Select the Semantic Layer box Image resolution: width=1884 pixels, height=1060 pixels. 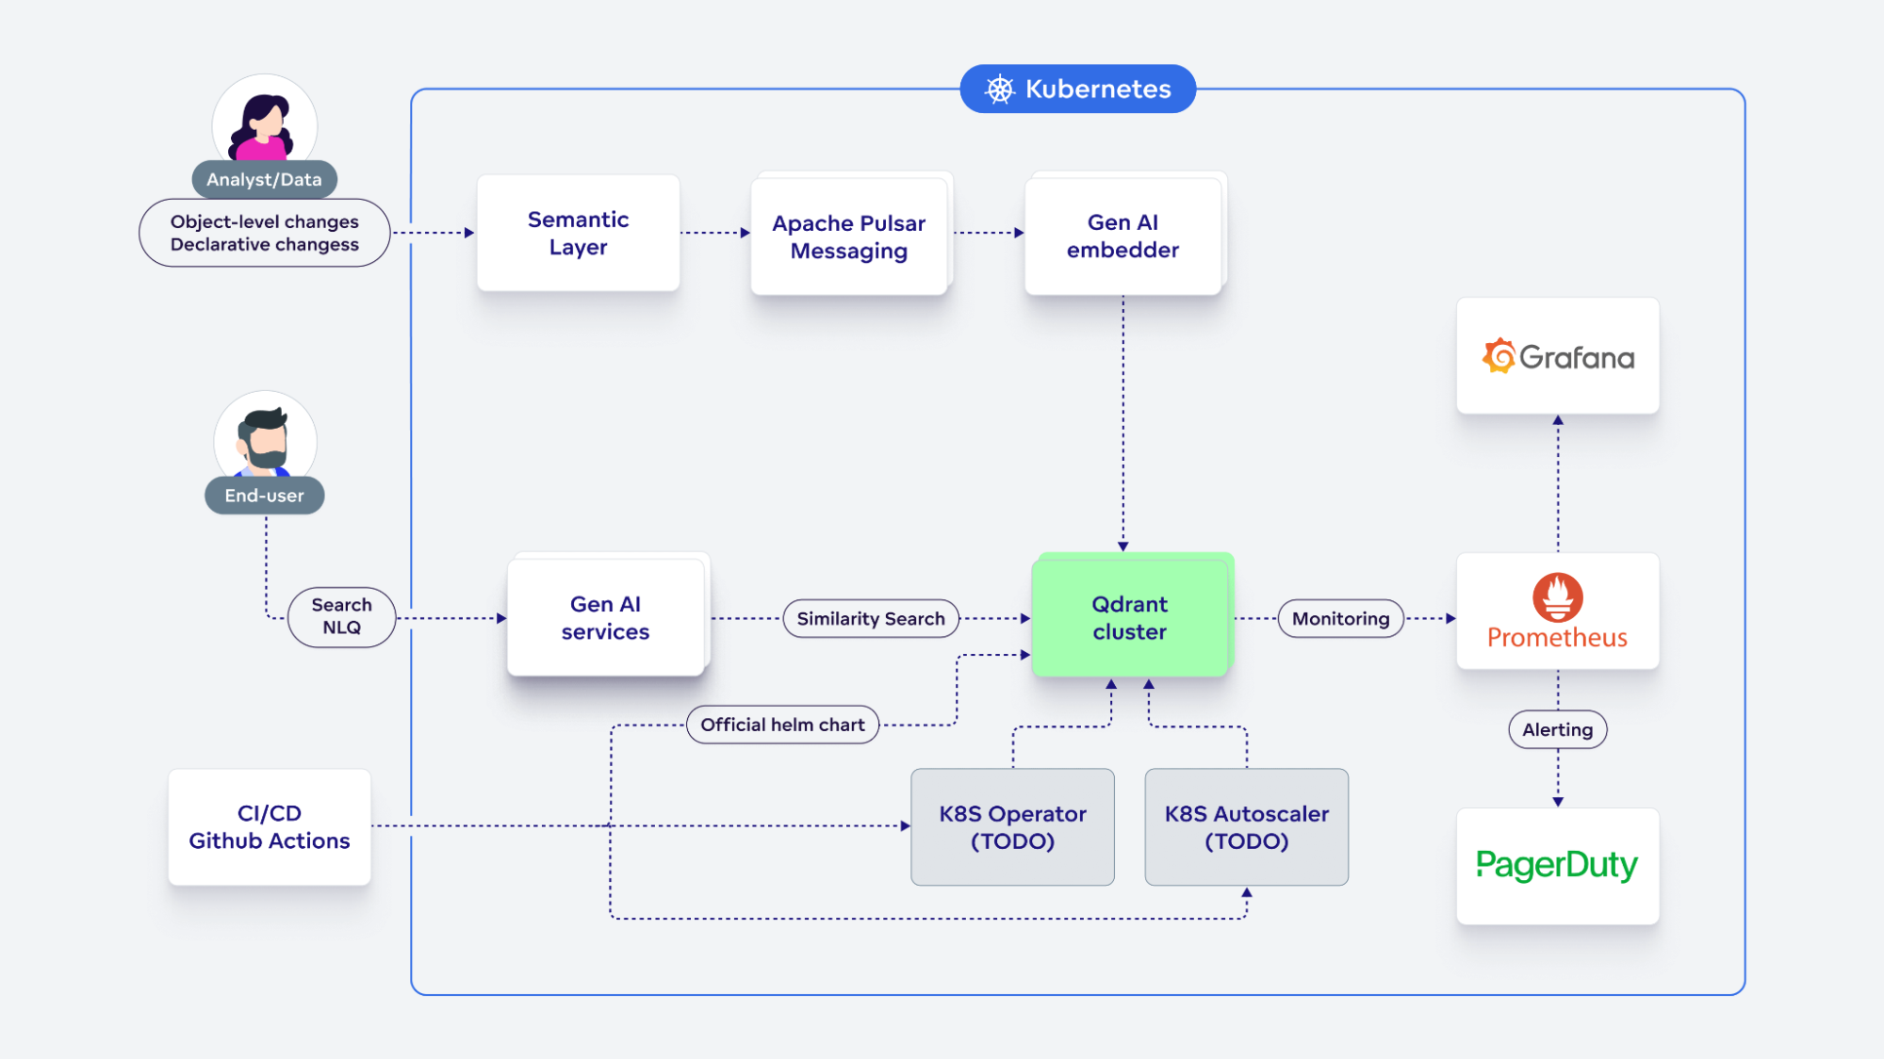(x=578, y=233)
